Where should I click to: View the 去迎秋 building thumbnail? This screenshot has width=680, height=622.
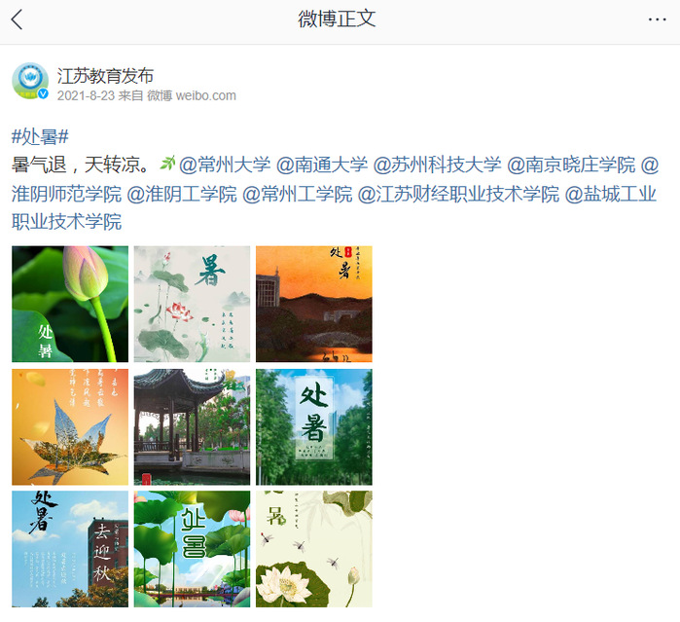[x=70, y=549]
